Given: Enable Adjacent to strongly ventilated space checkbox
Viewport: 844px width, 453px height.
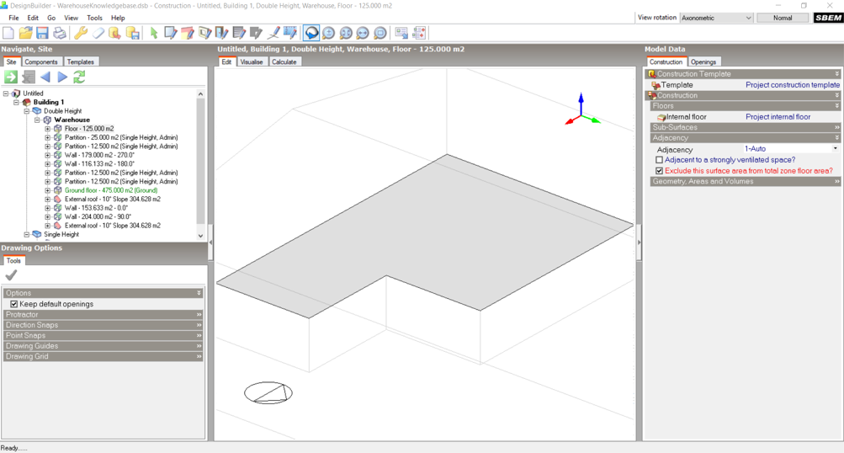Looking at the screenshot, I should 659,160.
